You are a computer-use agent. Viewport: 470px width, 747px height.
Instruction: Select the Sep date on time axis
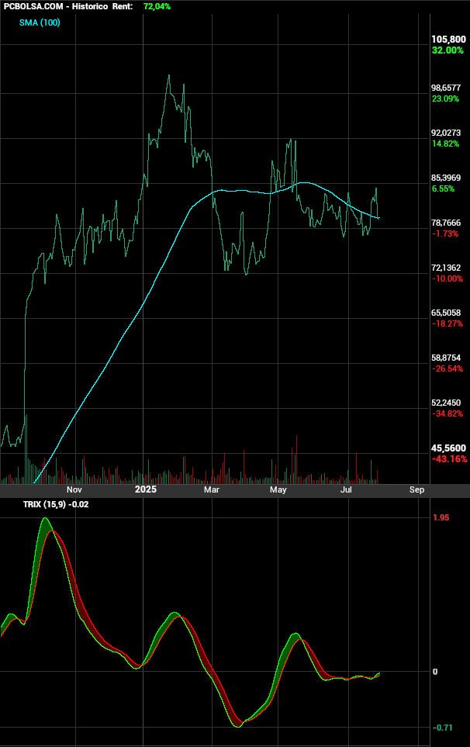pyautogui.click(x=416, y=489)
